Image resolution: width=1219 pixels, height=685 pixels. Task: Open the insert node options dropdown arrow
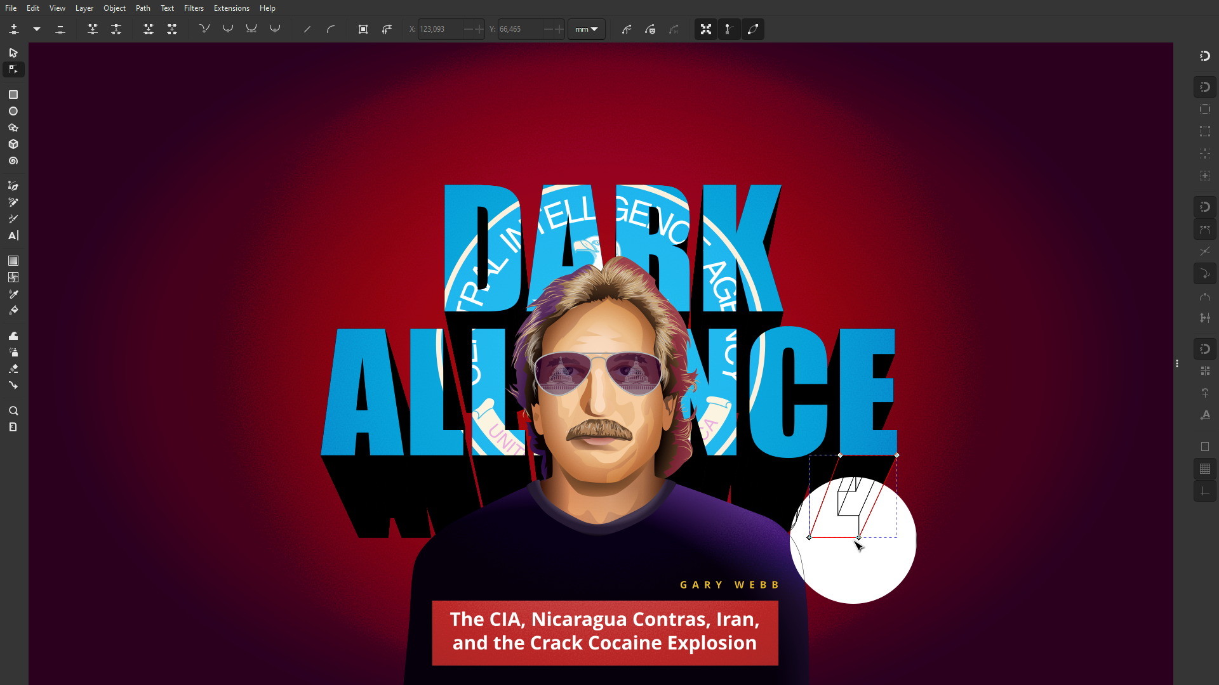(x=37, y=29)
